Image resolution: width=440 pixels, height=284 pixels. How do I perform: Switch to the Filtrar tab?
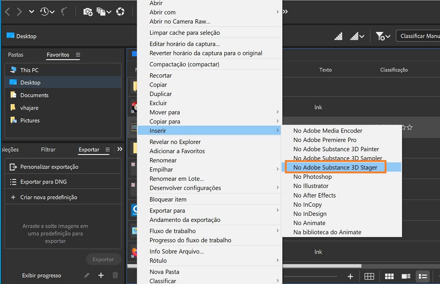(x=48, y=150)
